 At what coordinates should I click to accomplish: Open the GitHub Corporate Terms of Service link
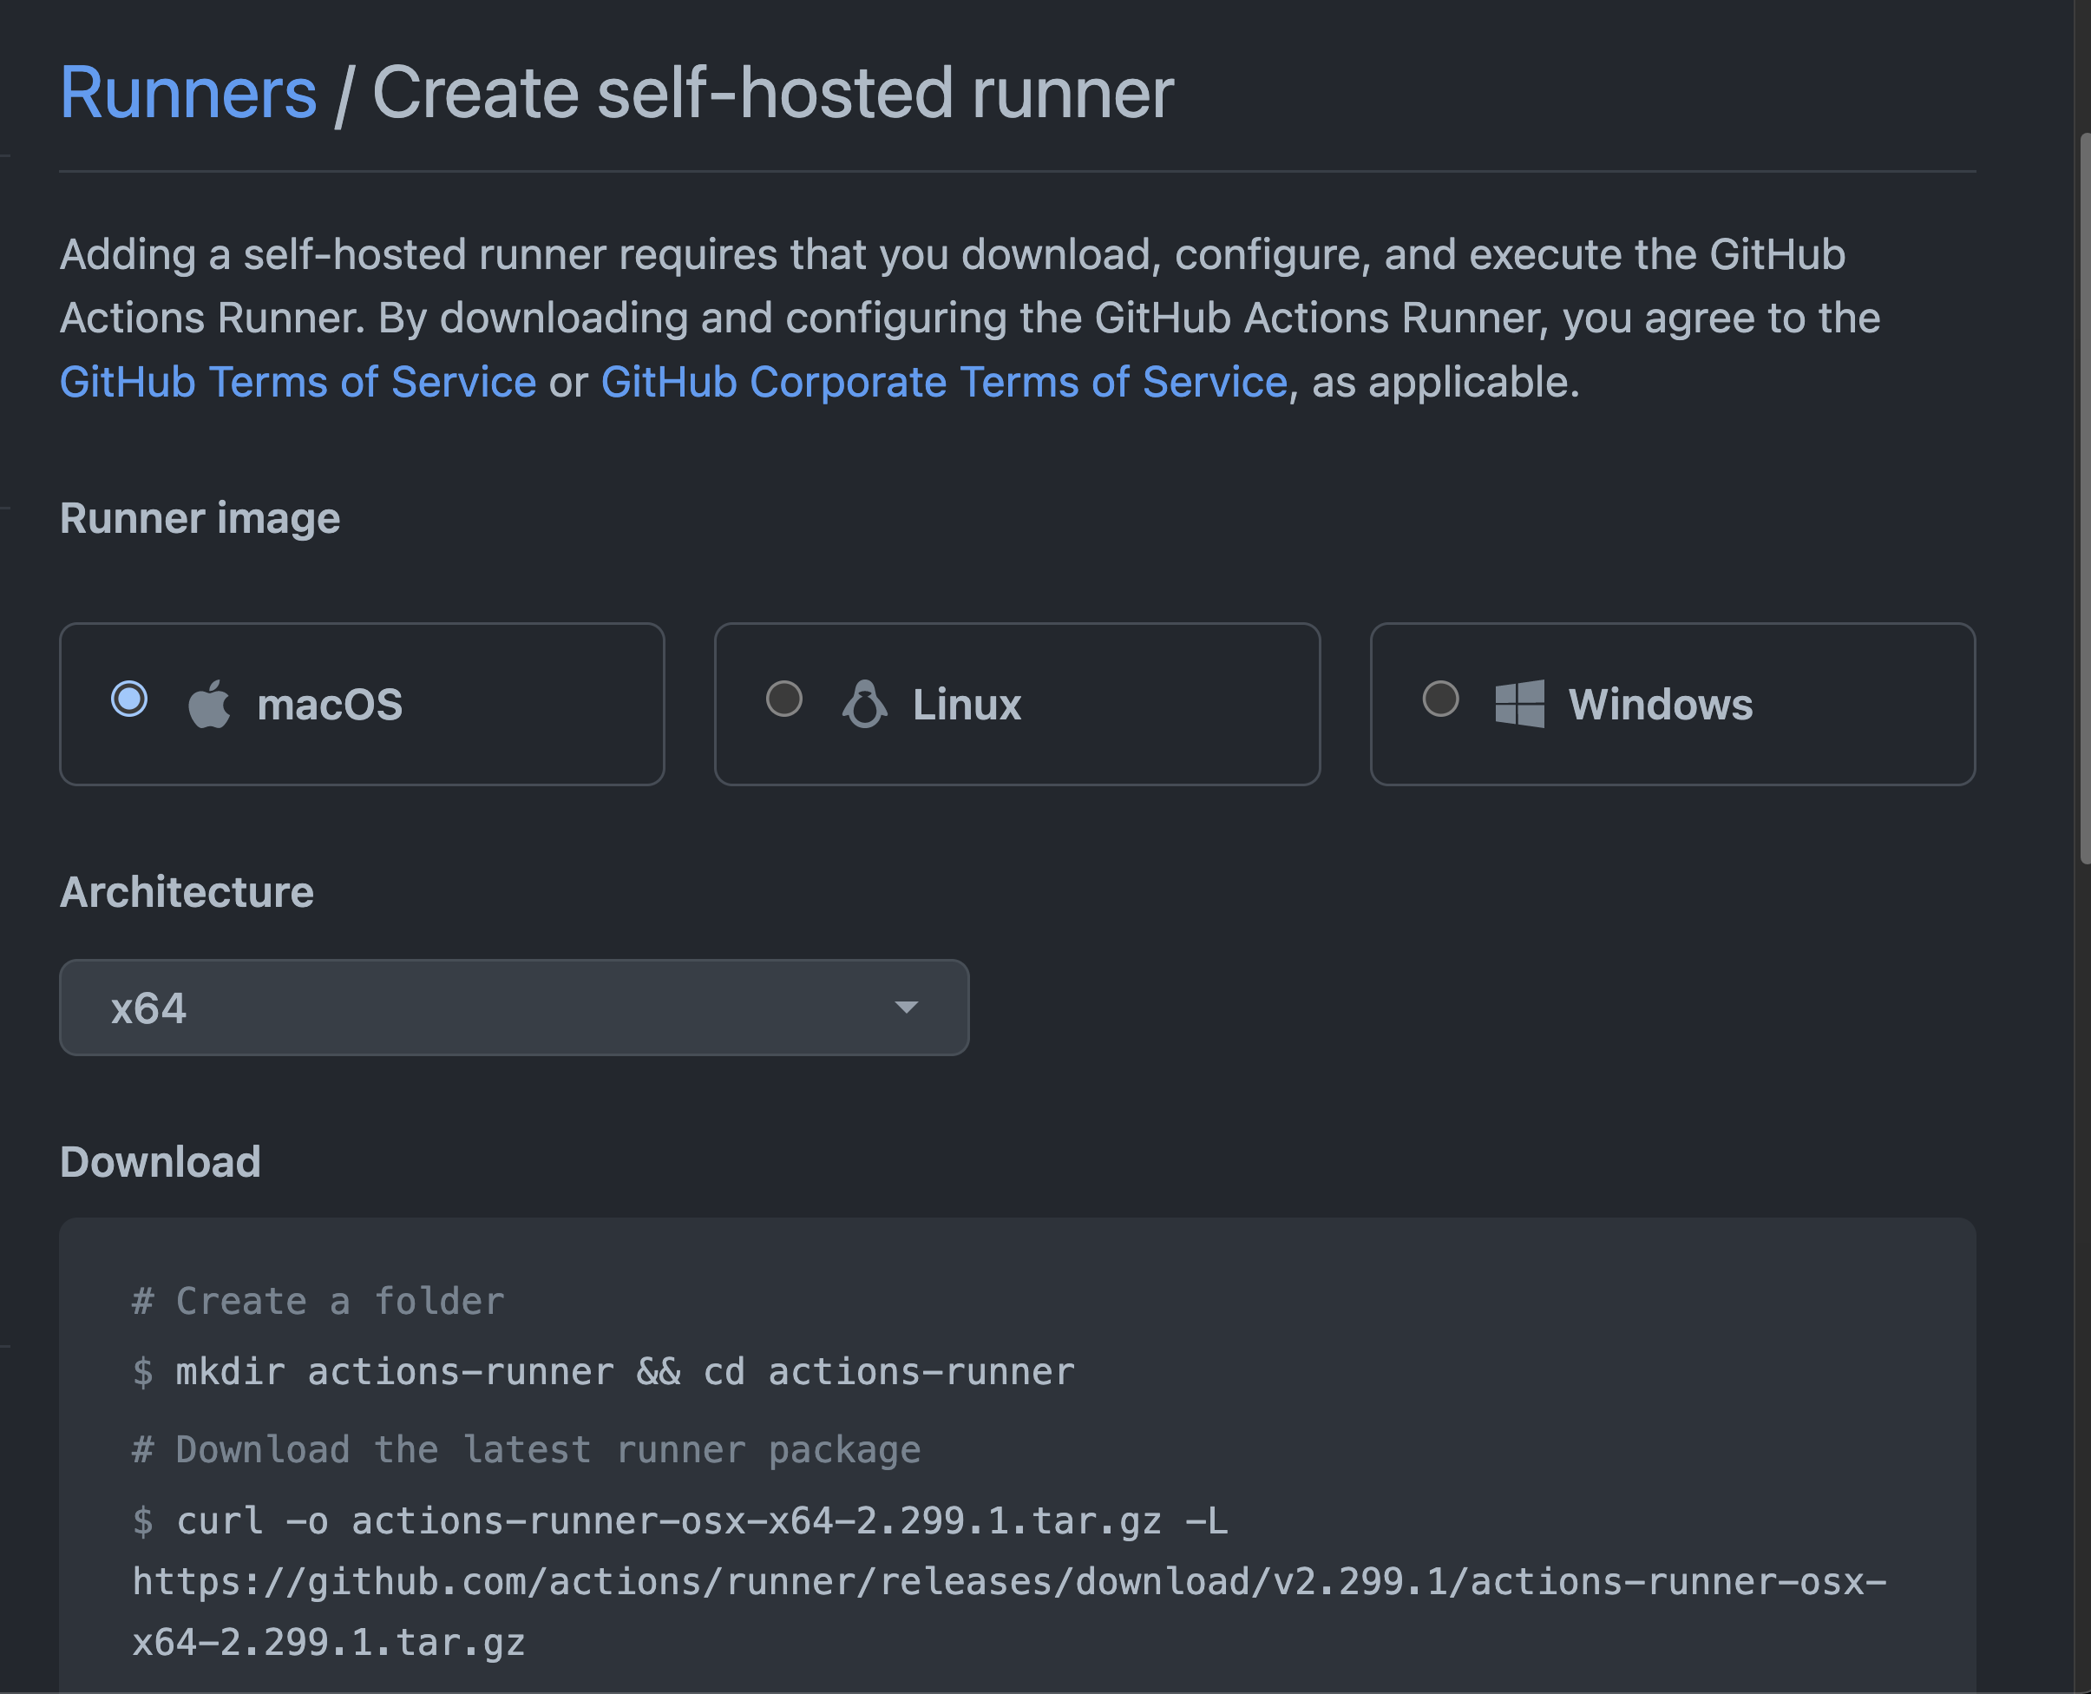tap(943, 382)
